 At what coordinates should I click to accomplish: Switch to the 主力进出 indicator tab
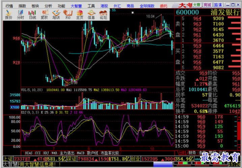[x=67, y=153]
